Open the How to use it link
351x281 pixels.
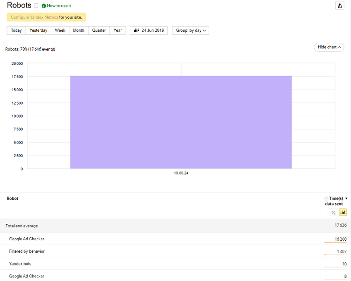59,6
